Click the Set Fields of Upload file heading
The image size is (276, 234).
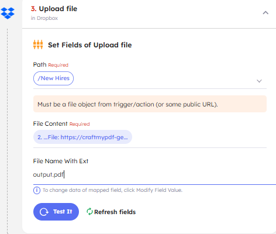point(90,45)
